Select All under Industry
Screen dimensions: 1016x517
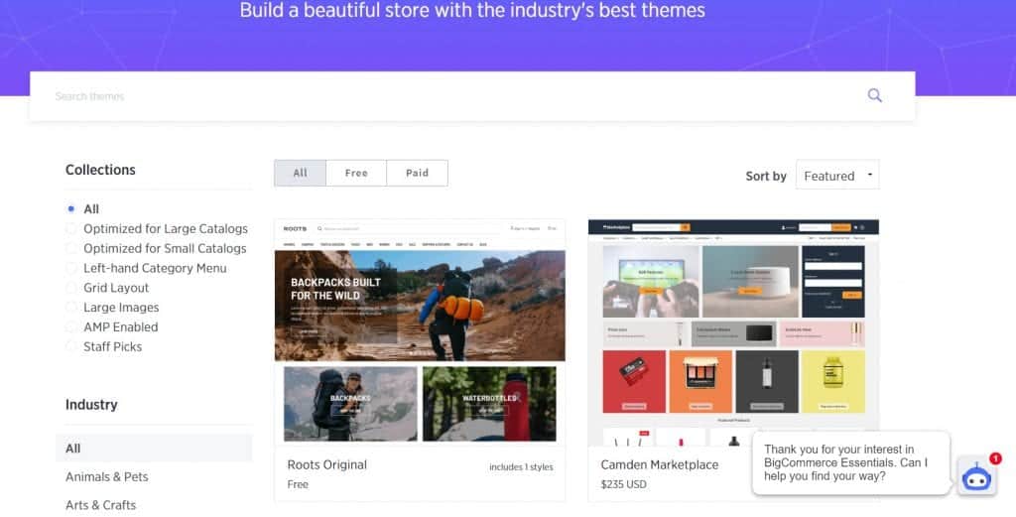(x=154, y=449)
